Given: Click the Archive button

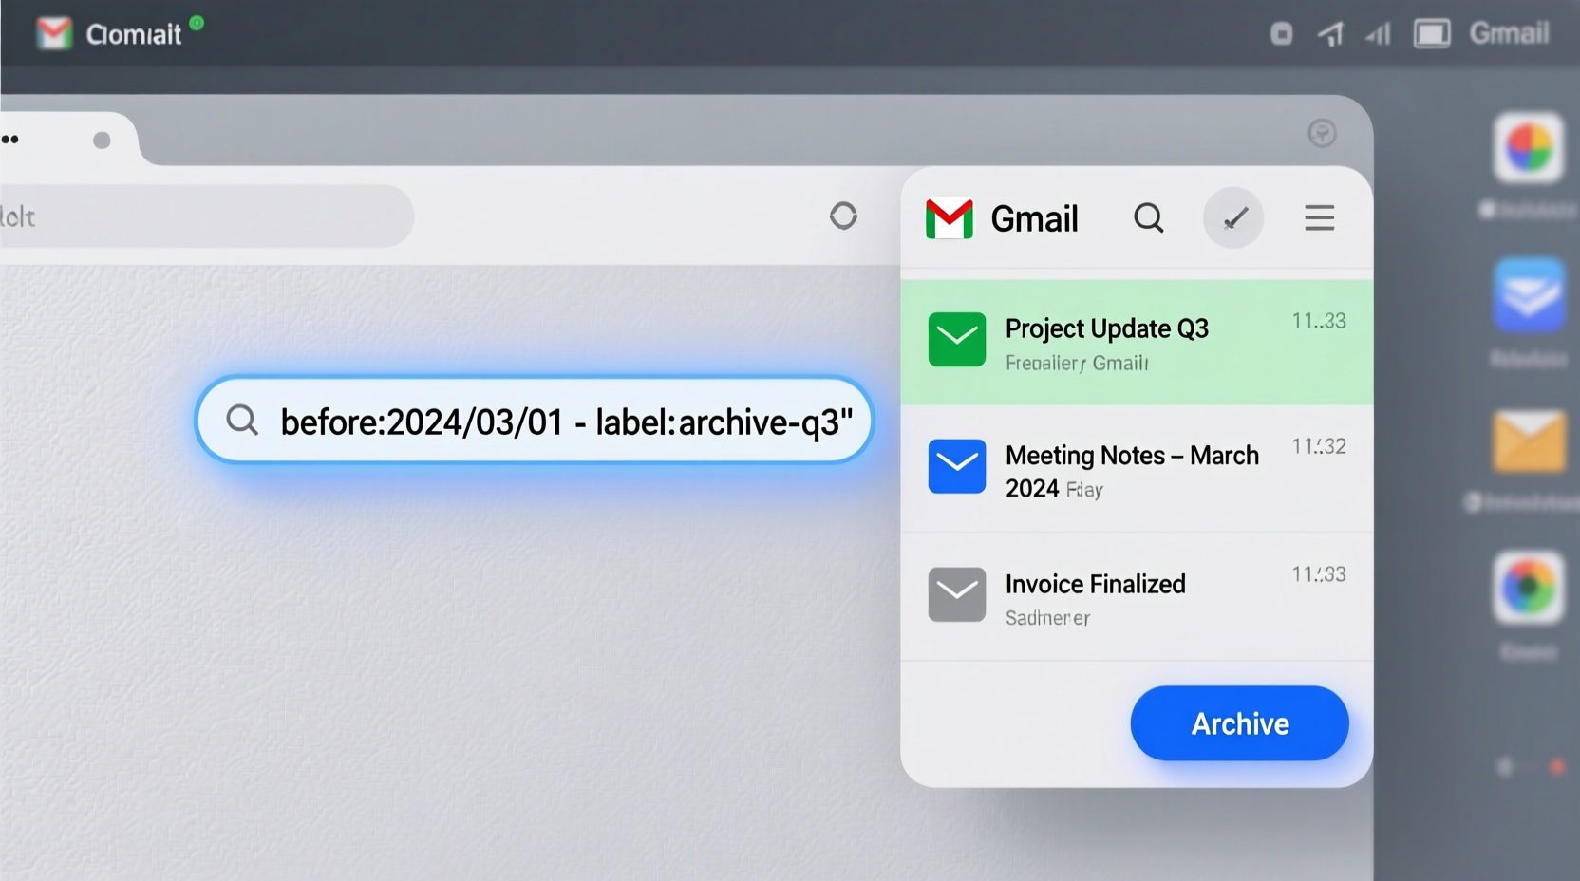Looking at the screenshot, I should pyautogui.click(x=1239, y=723).
